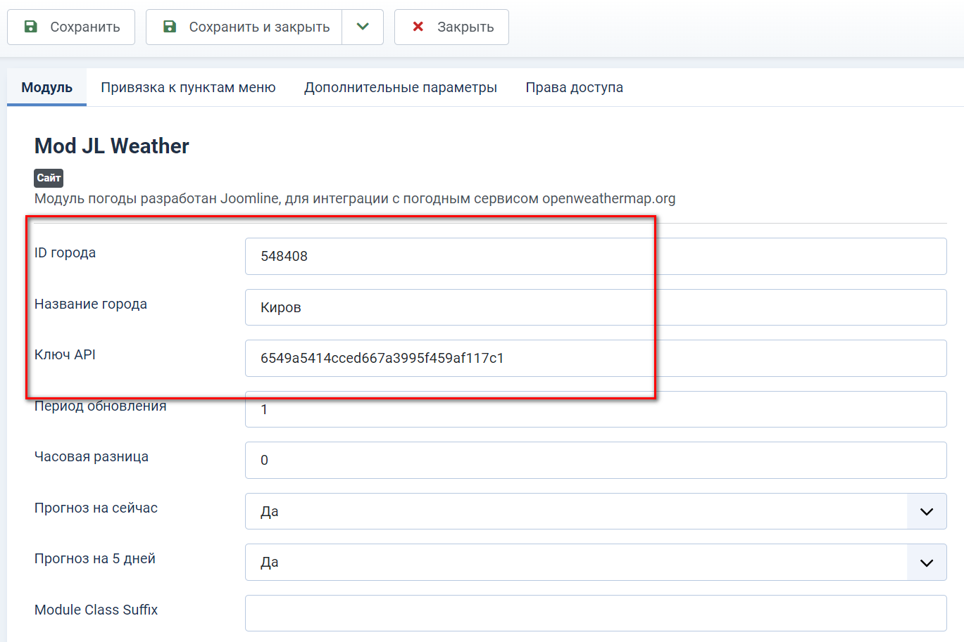Select the 'Часовая разница' input field
Screen dimensions: 964x642
point(595,460)
